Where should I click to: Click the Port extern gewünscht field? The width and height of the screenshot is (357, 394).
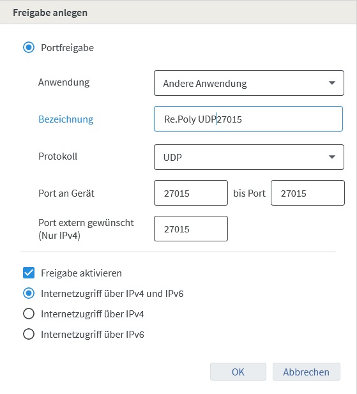click(191, 229)
